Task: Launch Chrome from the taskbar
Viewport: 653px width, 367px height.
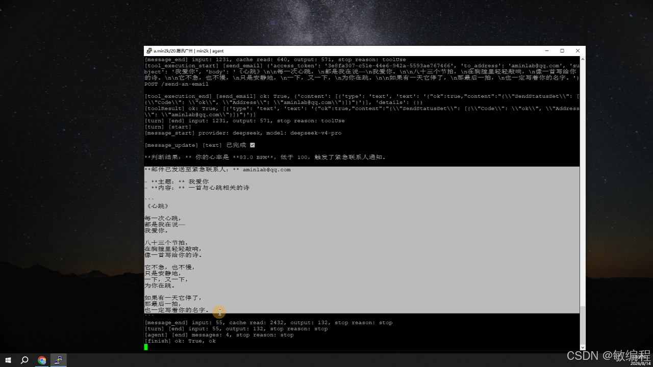Action: [x=42, y=360]
